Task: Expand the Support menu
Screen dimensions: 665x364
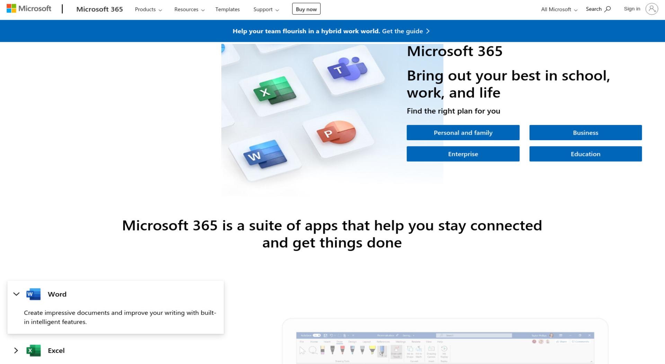Action: (266, 9)
